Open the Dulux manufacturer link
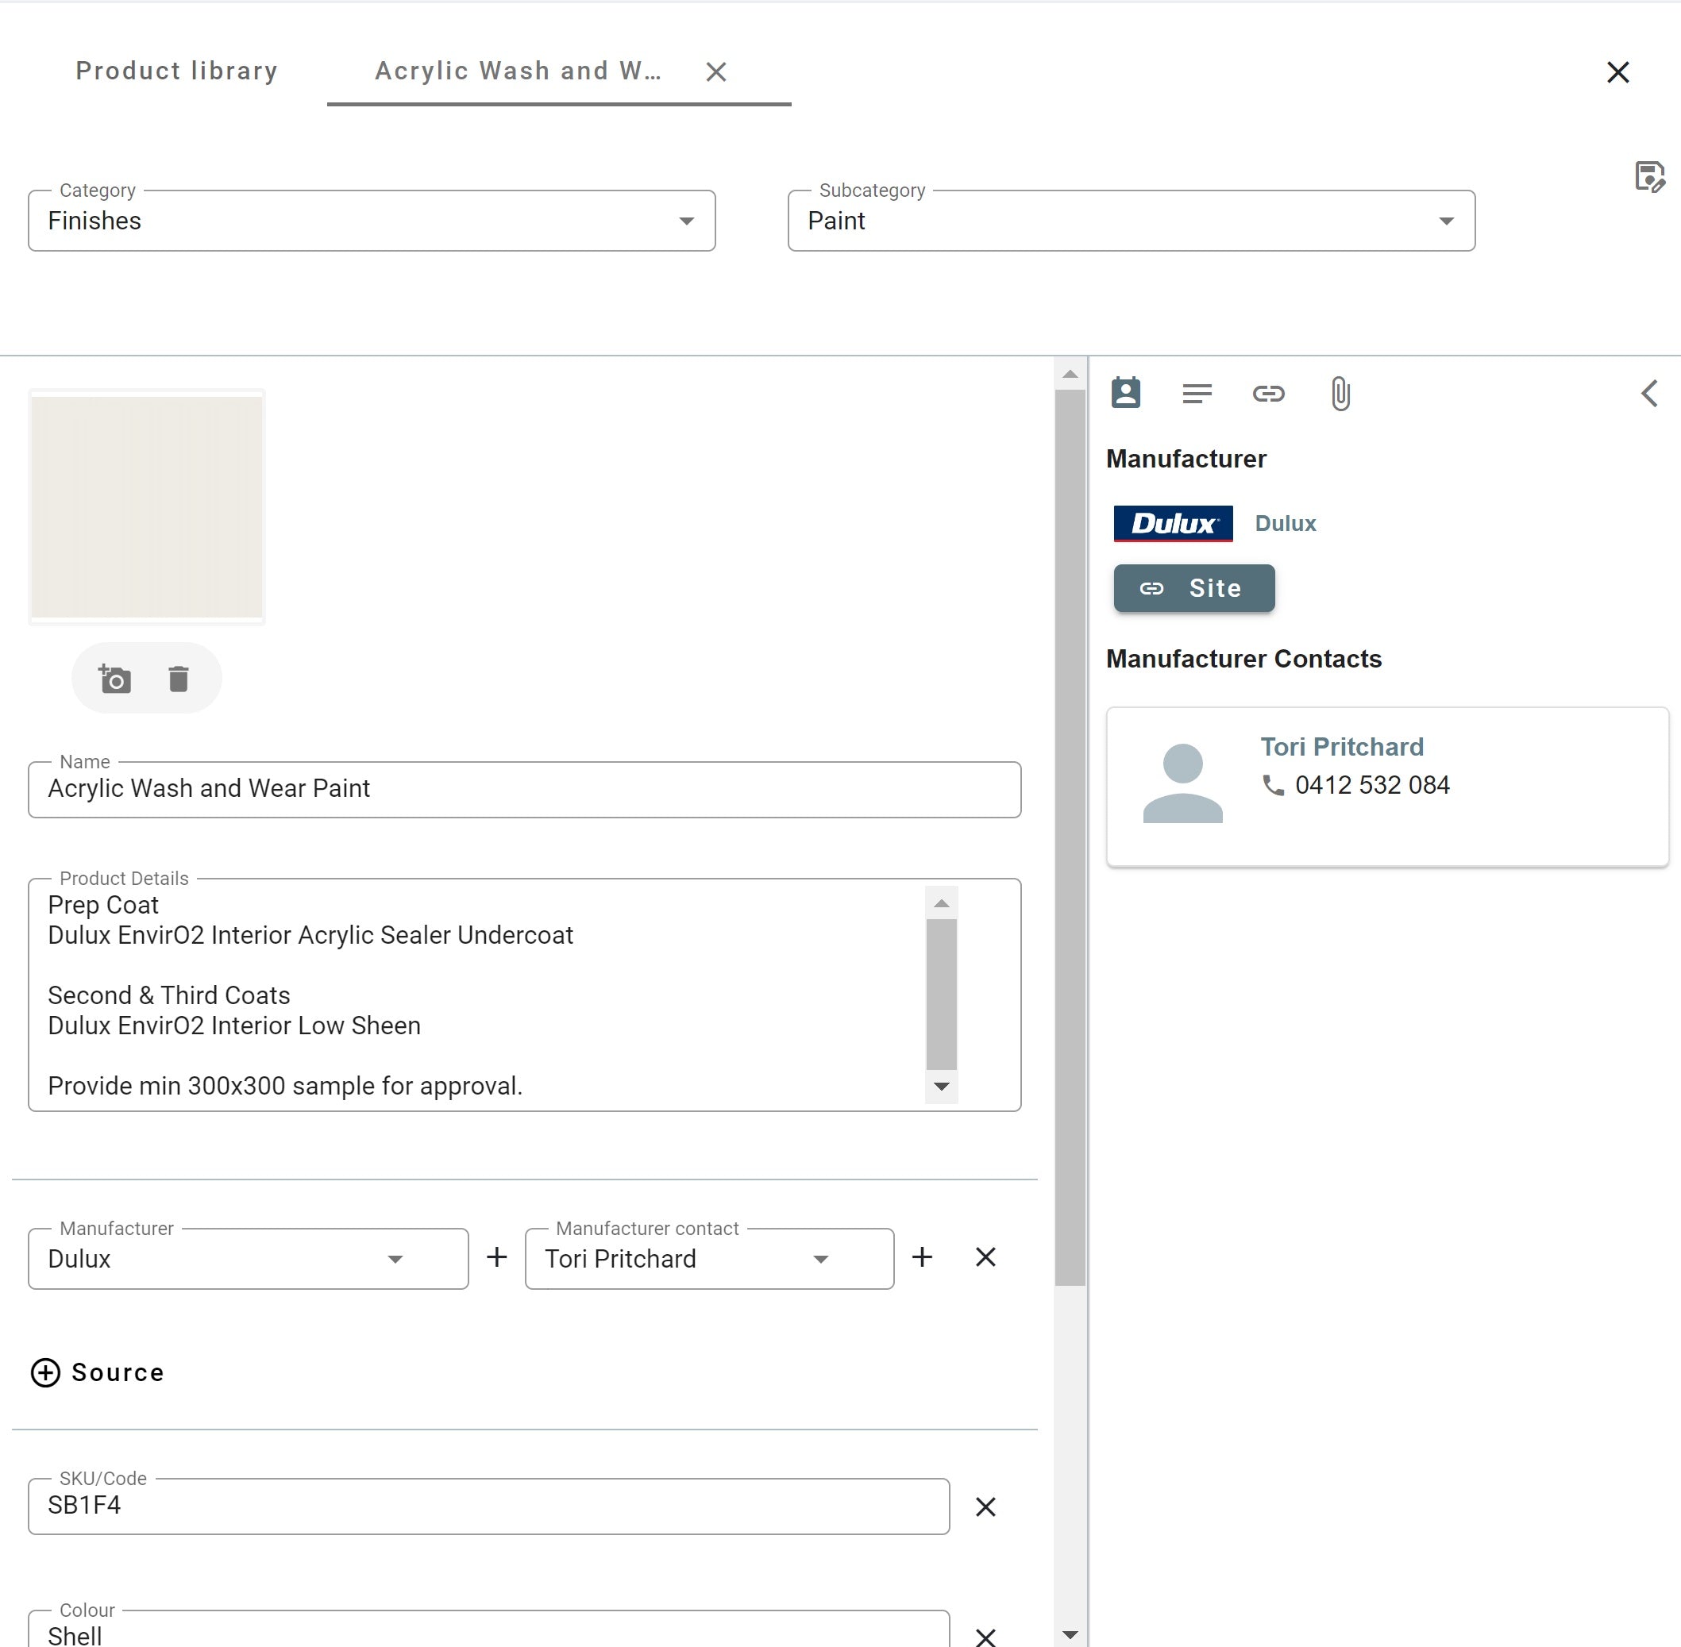Screen dimensions: 1681x1647 (1285, 523)
